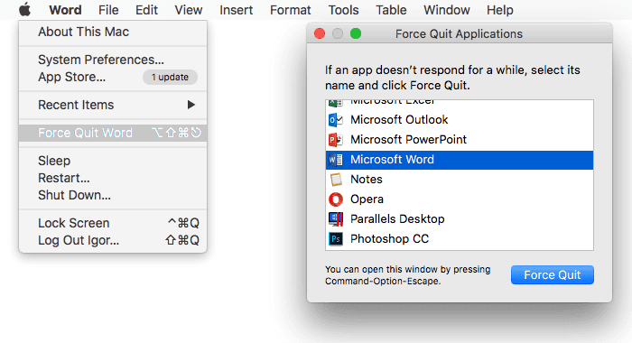This screenshot has height=343, width=632.
Task: Open the Word application menu
Action: 65,10
